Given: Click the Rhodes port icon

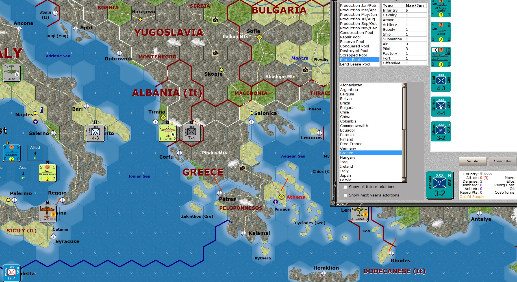Looking at the screenshot, I should pos(391,253).
